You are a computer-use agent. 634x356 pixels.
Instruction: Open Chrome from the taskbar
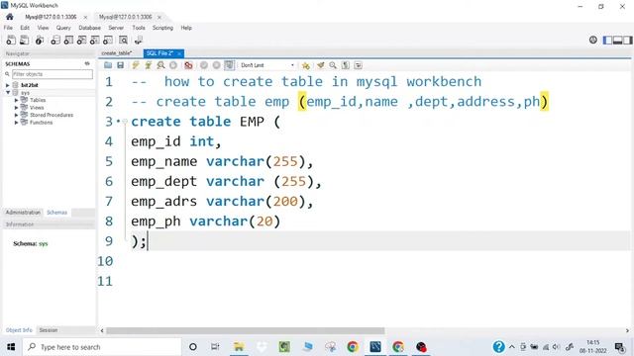pos(353,347)
